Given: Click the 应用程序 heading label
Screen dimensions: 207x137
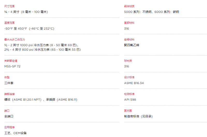Looking at the screenshot, I should tap(9, 127).
